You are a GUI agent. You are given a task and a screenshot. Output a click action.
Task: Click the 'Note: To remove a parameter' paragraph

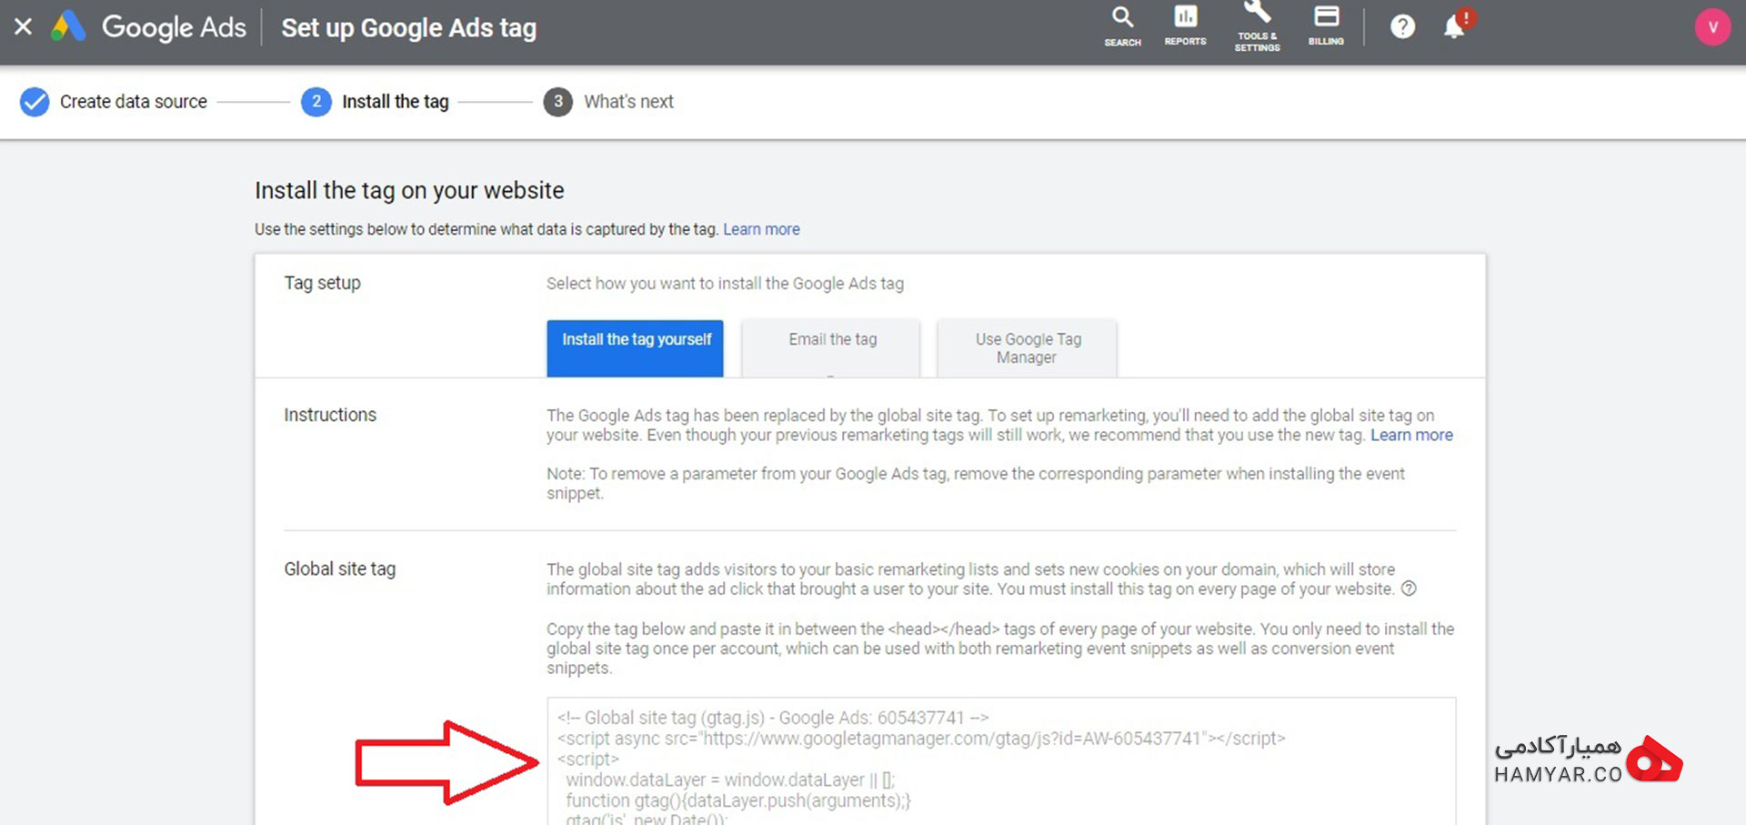(x=976, y=483)
